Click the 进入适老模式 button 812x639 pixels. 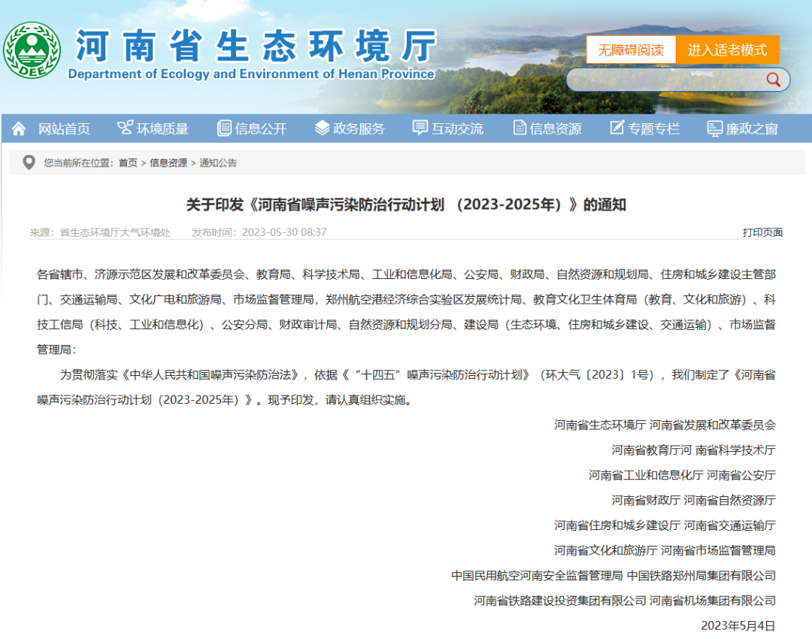coord(728,50)
